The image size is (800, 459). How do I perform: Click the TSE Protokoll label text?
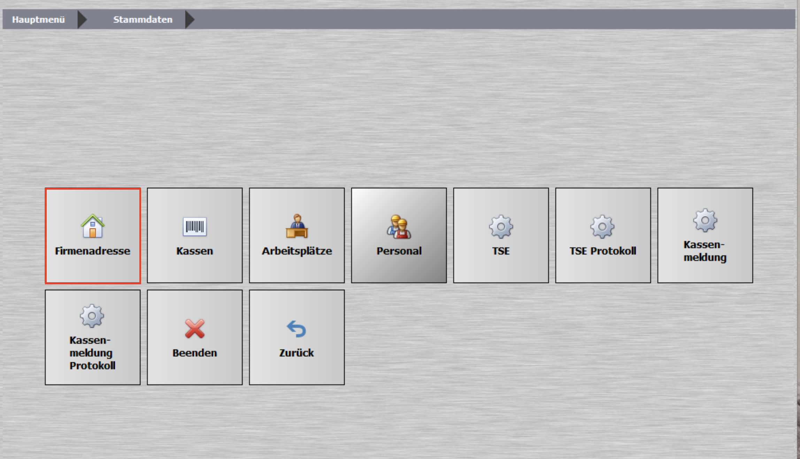603,251
